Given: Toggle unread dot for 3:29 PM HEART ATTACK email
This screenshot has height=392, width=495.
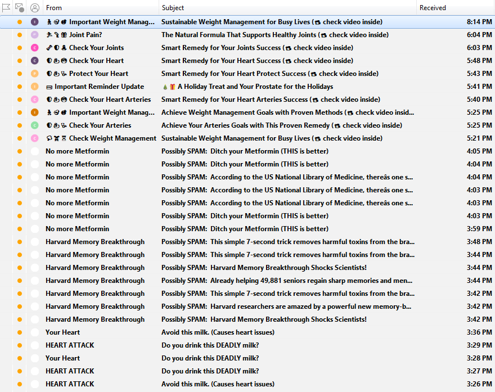Looking at the screenshot, I should (20, 345).
